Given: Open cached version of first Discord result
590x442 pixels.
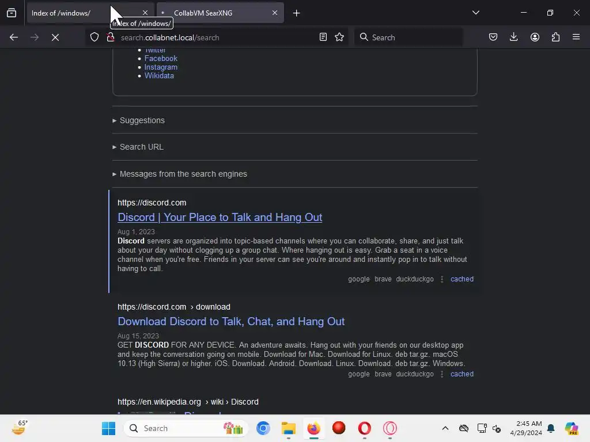Looking at the screenshot, I should tap(462, 279).
